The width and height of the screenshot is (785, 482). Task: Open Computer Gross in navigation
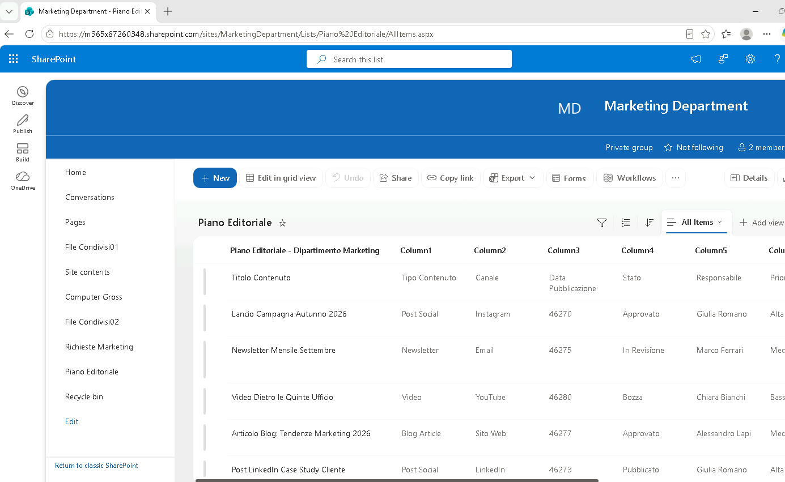(94, 297)
